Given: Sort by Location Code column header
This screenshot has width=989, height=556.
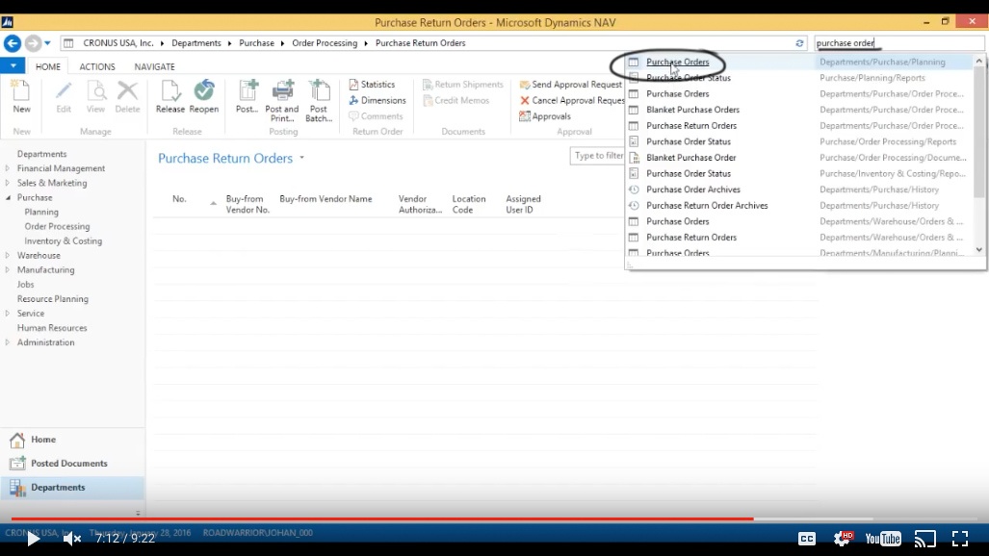Looking at the screenshot, I should coord(469,204).
